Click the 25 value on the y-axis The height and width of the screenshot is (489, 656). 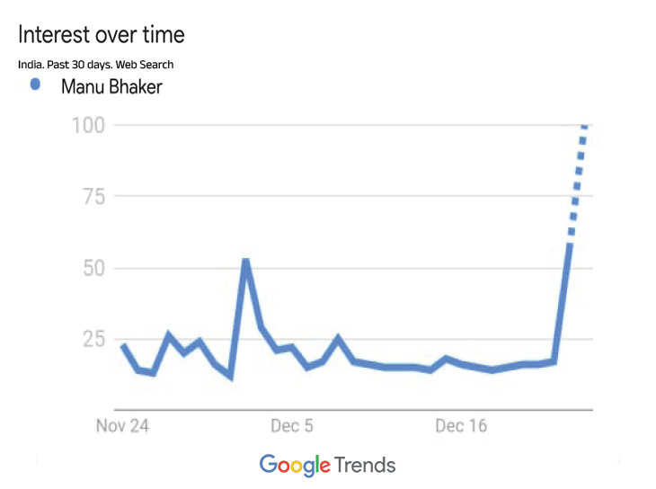pos(93,339)
